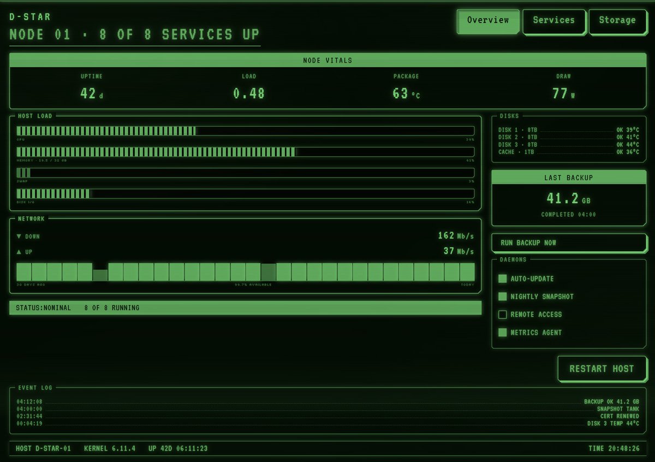This screenshot has width=655, height=462.
Task: Toggle the Nightly Snapshot checkbox
Action: coord(503,297)
